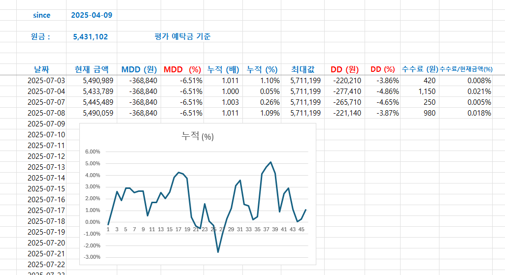The width and height of the screenshot is (505, 275).
Task: Click the 6.00% vertical axis label
Action: point(93,152)
